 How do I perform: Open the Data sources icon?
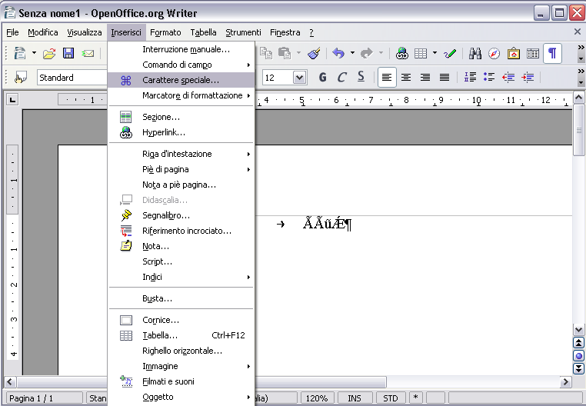[x=533, y=54]
